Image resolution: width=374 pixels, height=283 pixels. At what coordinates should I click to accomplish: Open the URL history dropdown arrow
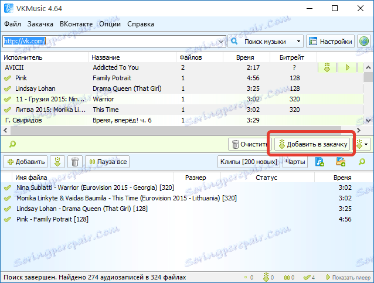(x=221, y=42)
